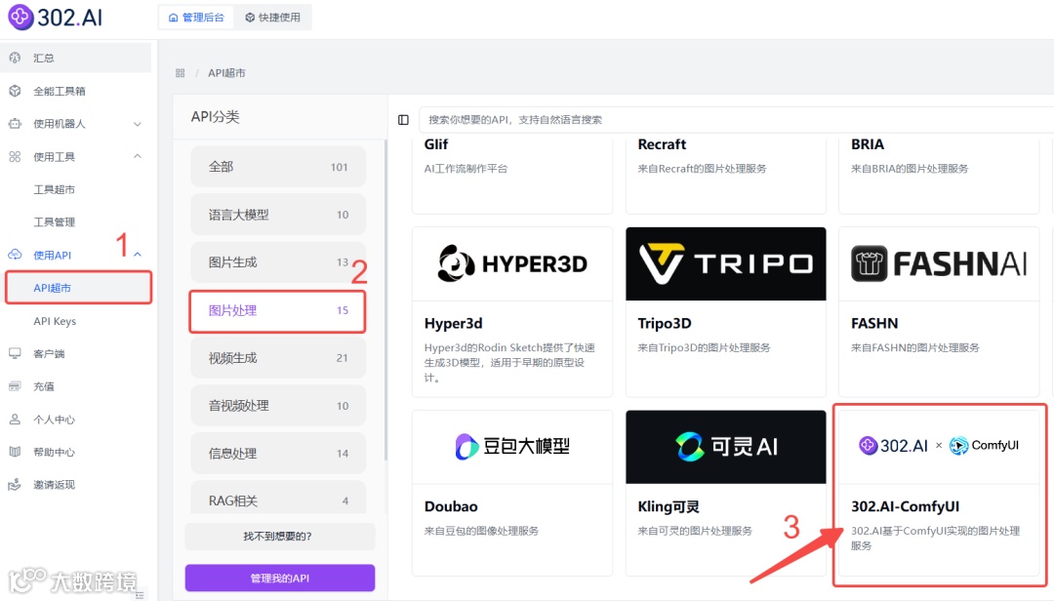Click API超市 breadcrumb text
The width and height of the screenshot is (1054, 601).
pyautogui.click(x=226, y=72)
